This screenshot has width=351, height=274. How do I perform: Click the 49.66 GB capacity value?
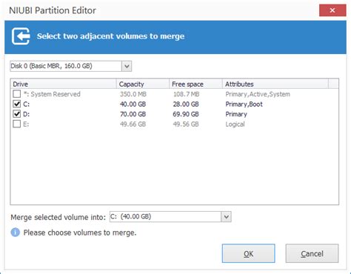(x=133, y=124)
